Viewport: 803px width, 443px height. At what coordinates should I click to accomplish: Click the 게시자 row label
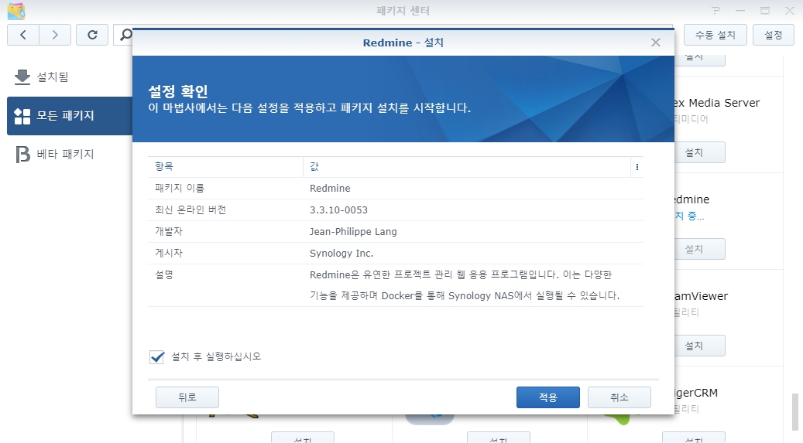pyautogui.click(x=169, y=254)
